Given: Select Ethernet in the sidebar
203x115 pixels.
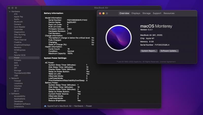Looking at the screenshot, I should click(18, 37).
